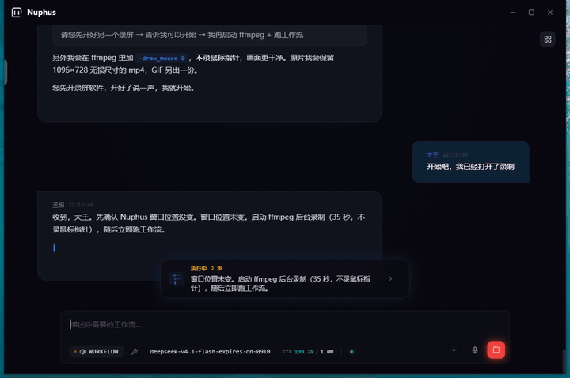Click the left edge sidebar handle
This screenshot has width=570, height=378.
(6, 72)
